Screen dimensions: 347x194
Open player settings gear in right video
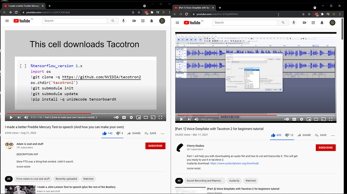[302, 119]
